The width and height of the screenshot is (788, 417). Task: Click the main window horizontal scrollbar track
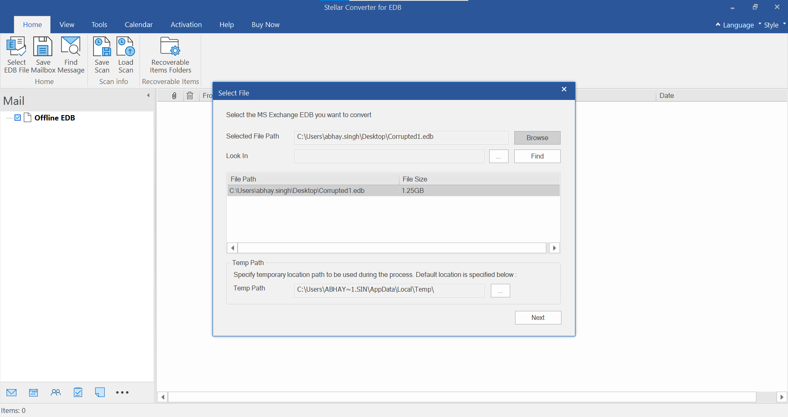click(462, 397)
